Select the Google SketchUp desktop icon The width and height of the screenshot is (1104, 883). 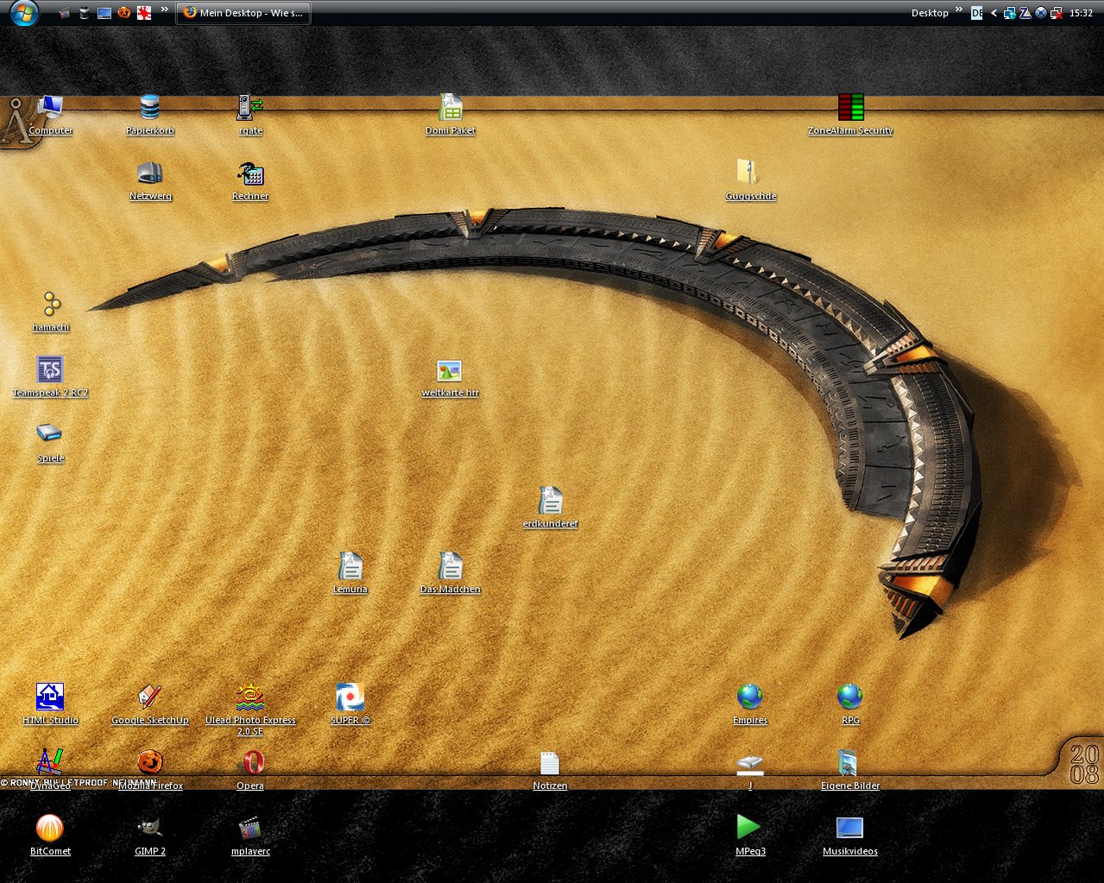coord(150,698)
